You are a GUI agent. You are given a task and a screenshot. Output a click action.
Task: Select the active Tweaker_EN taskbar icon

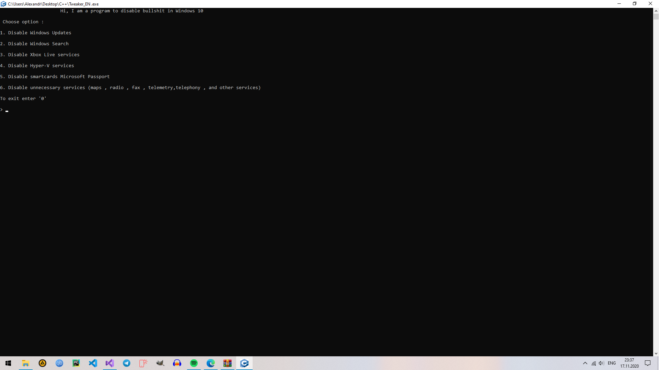click(x=244, y=363)
